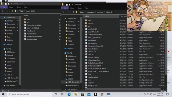Select Fallout4 application icon in Fallout 4 window
This screenshot has height=97, width=172.
86,54
